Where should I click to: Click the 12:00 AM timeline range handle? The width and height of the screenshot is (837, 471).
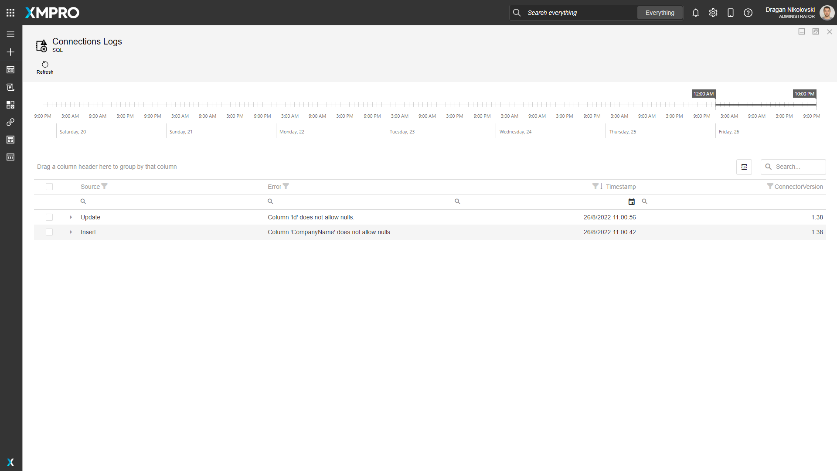coord(703,94)
